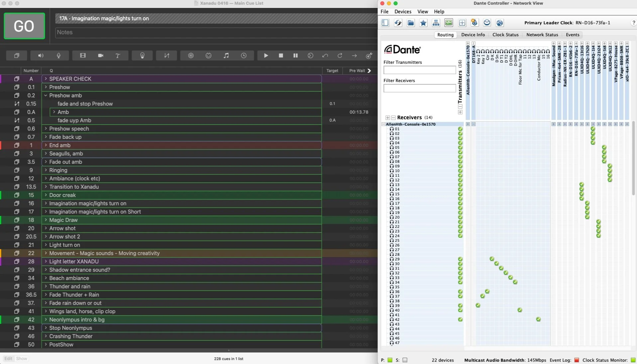637x364 pixels.
Task: Toggle Key 2 subscription on receiver 39
Action: [x=478, y=305]
